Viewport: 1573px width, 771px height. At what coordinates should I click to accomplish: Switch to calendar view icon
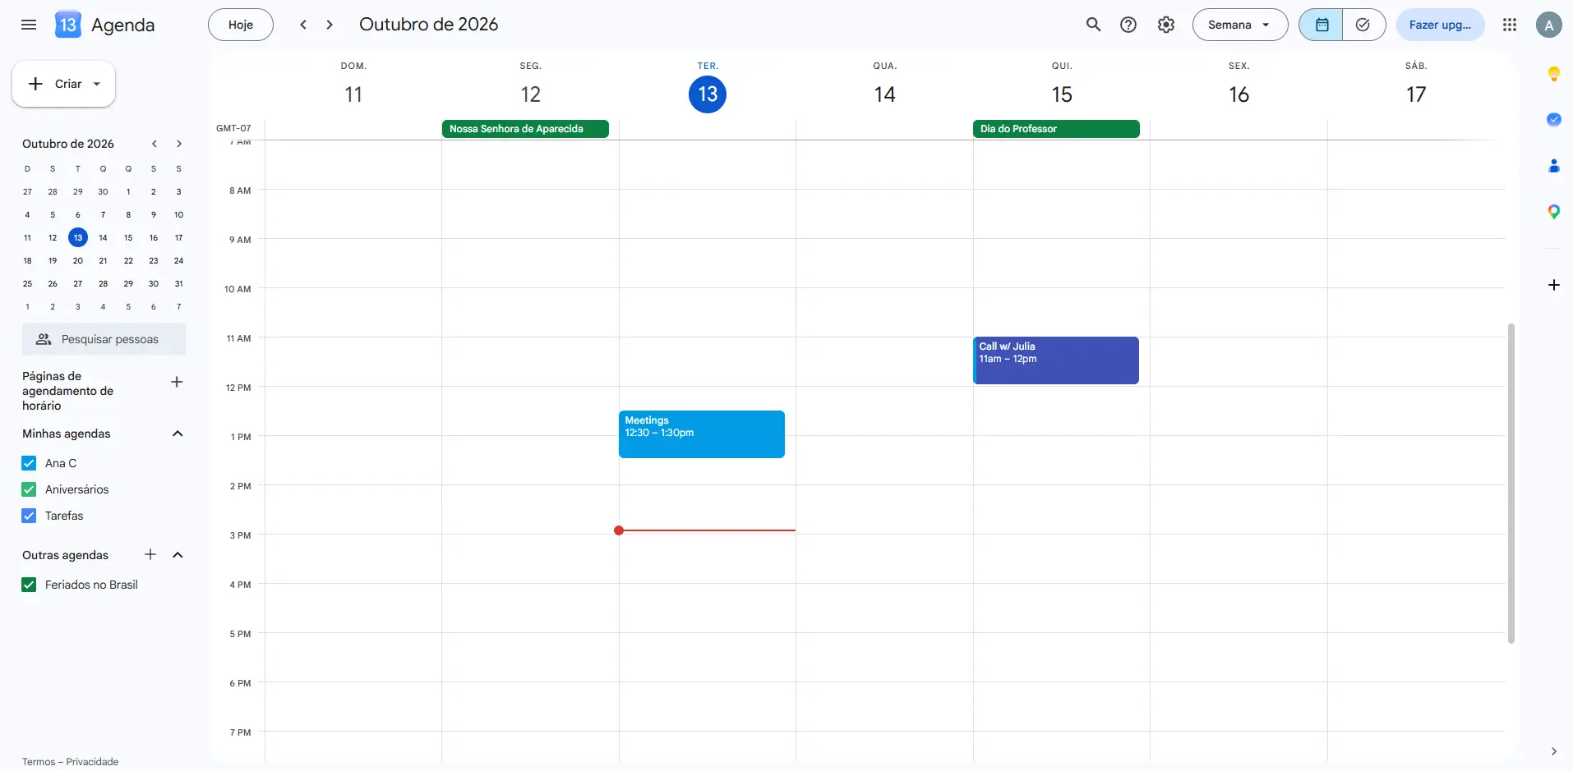click(x=1322, y=25)
